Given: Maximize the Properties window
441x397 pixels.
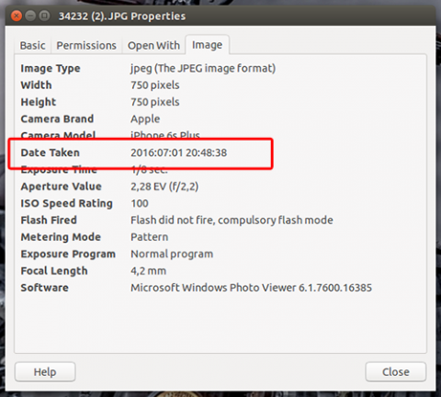Looking at the screenshot, I should (44, 16).
